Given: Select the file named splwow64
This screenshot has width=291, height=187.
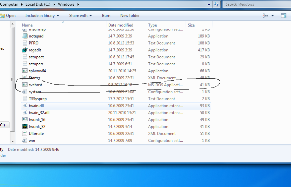Looking at the screenshot, I should 37,71.
